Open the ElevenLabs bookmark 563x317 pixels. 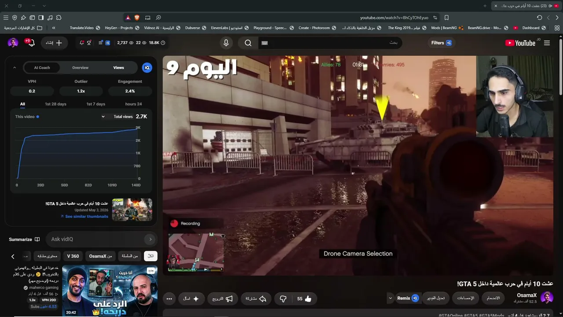point(230,28)
